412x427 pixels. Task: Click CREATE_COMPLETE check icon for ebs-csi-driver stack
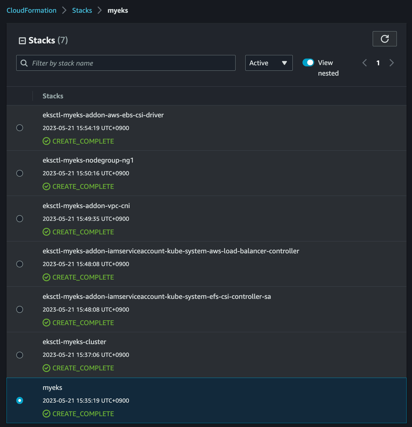(46, 141)
